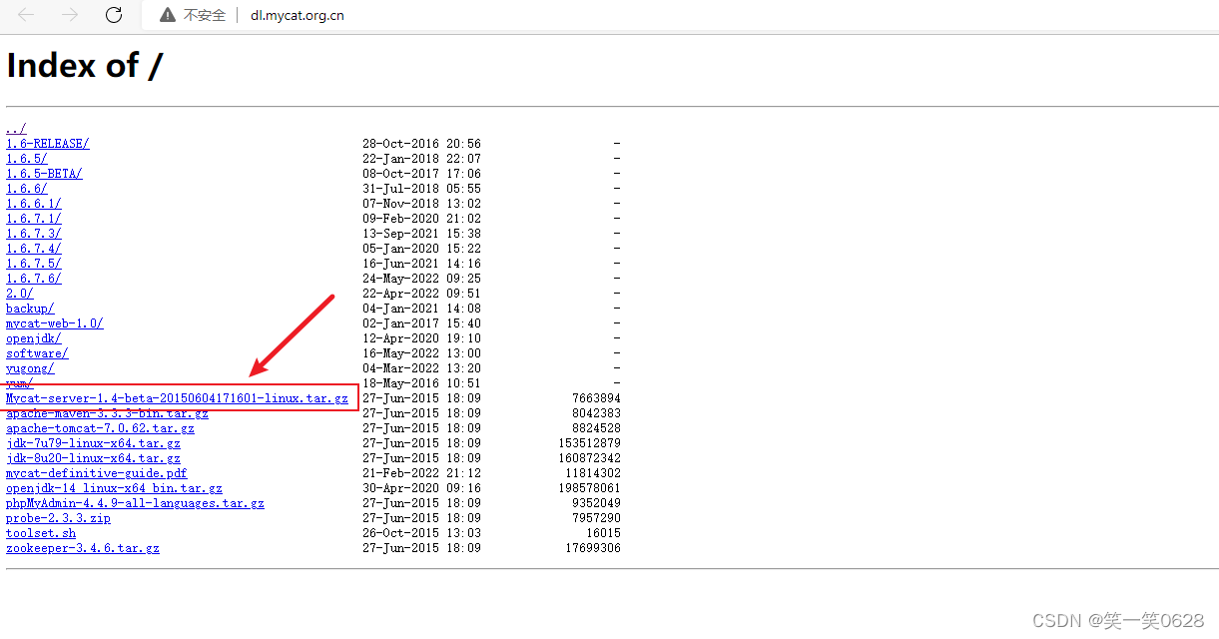Open the 不安全 security warning indicator
Screen dimensions: 1219x639
coord(192,15)
